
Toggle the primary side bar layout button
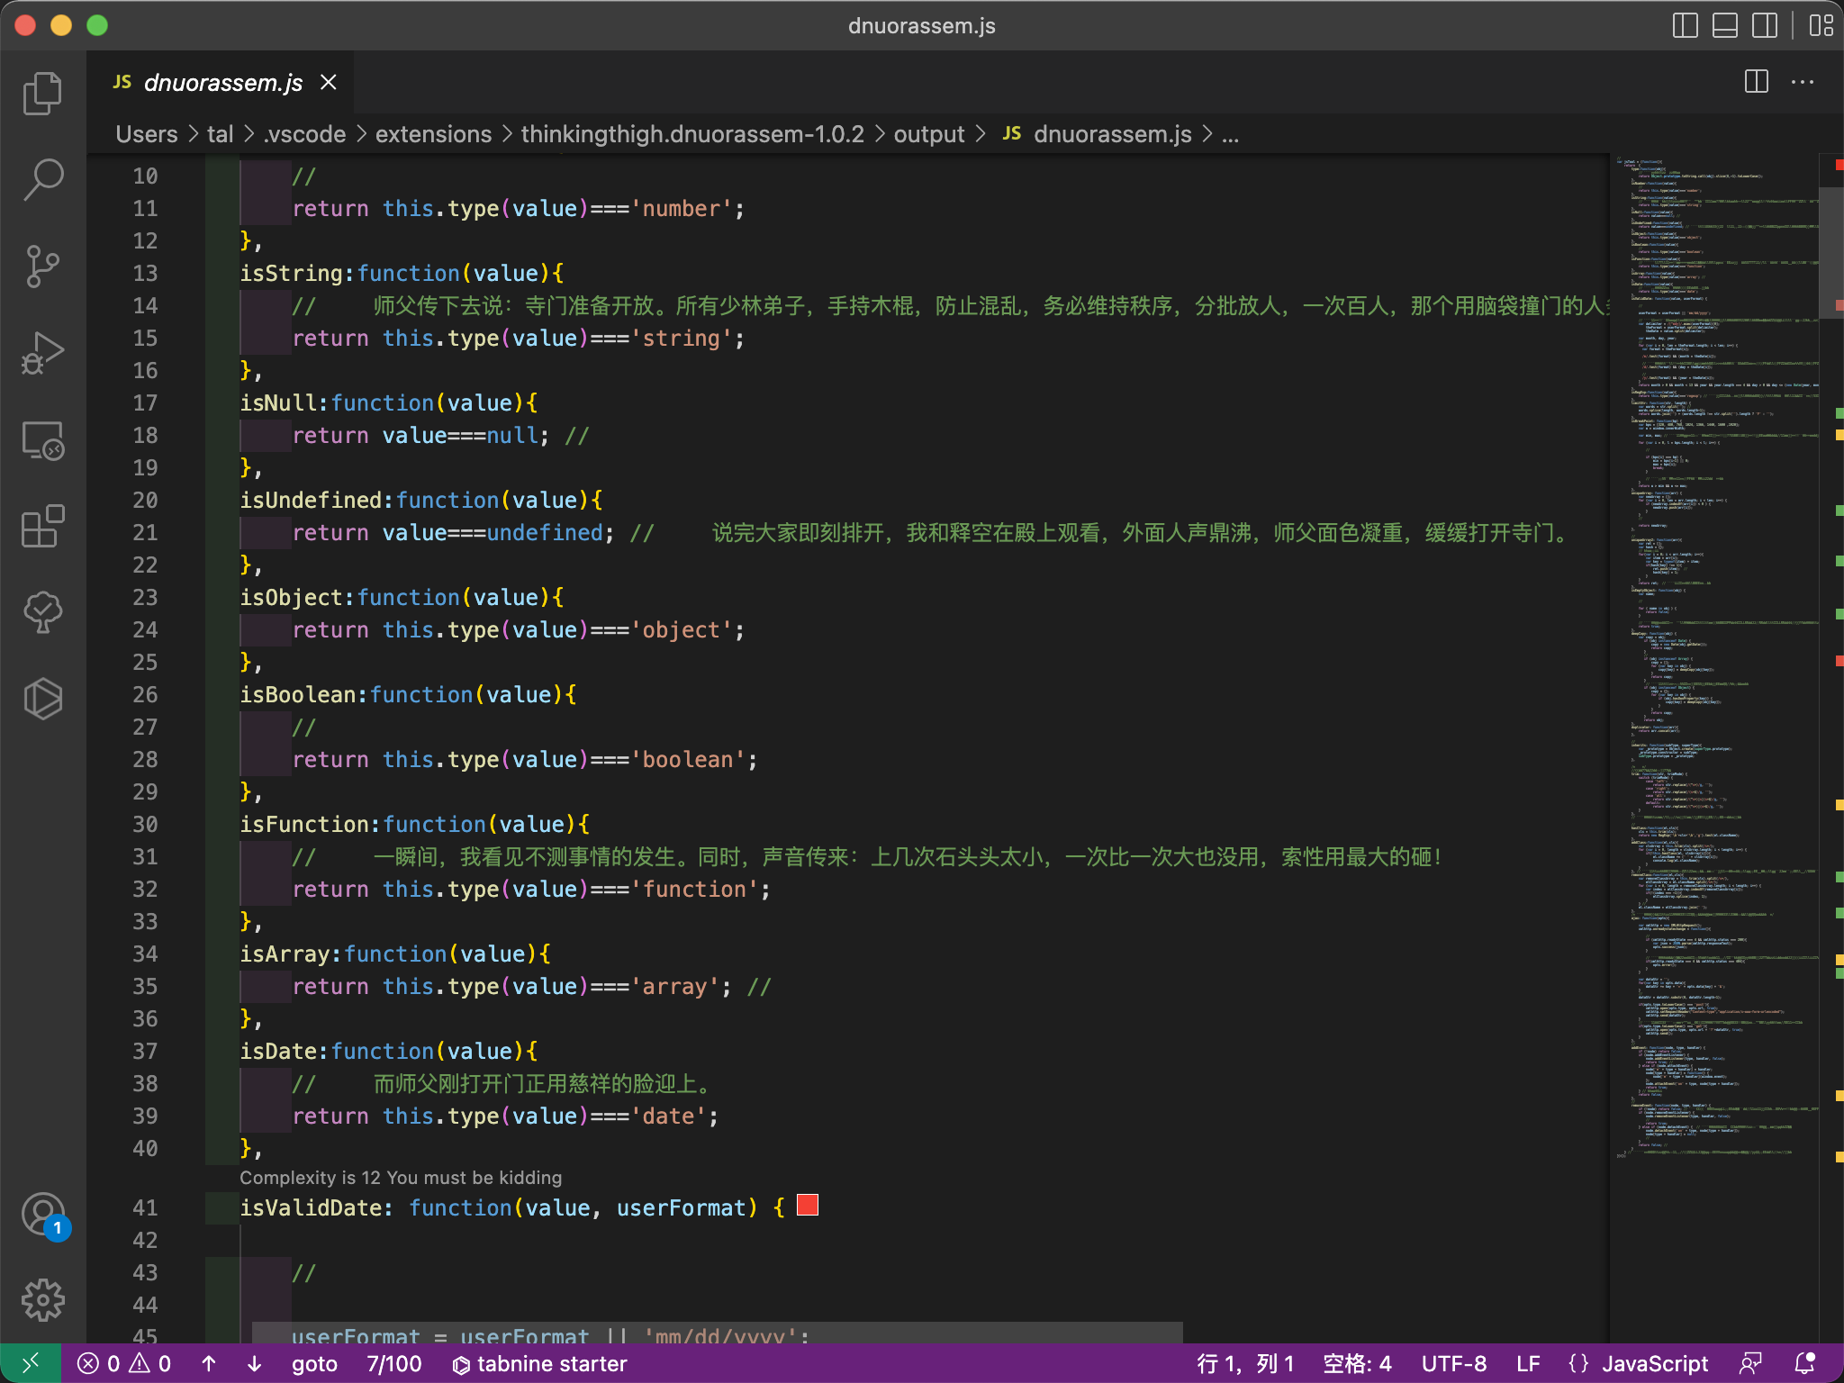[x=1685, y=25]
